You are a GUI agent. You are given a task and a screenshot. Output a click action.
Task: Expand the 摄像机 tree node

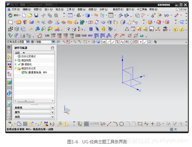pos(15,64)
